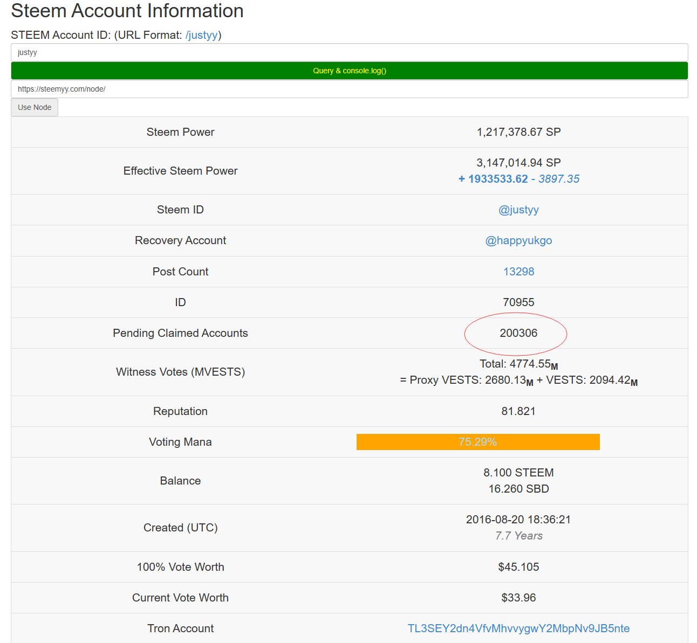Screen dimensions: 697x643
Task: Select the ID value 70955
Action: point(518,302)
